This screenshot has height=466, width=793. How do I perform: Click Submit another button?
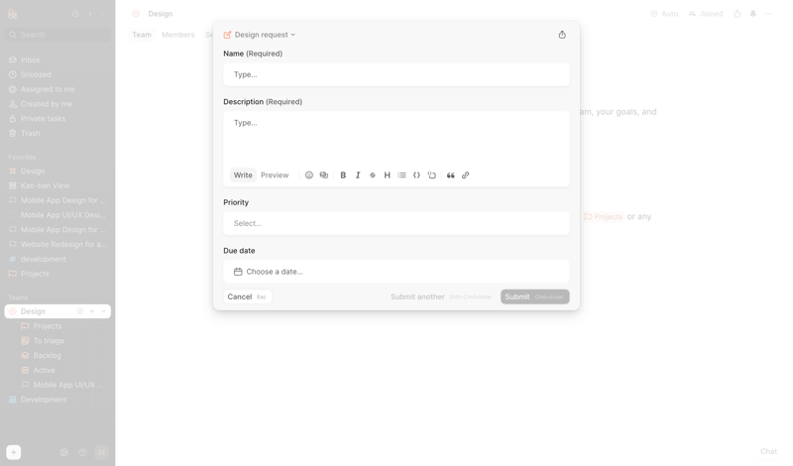441,296
